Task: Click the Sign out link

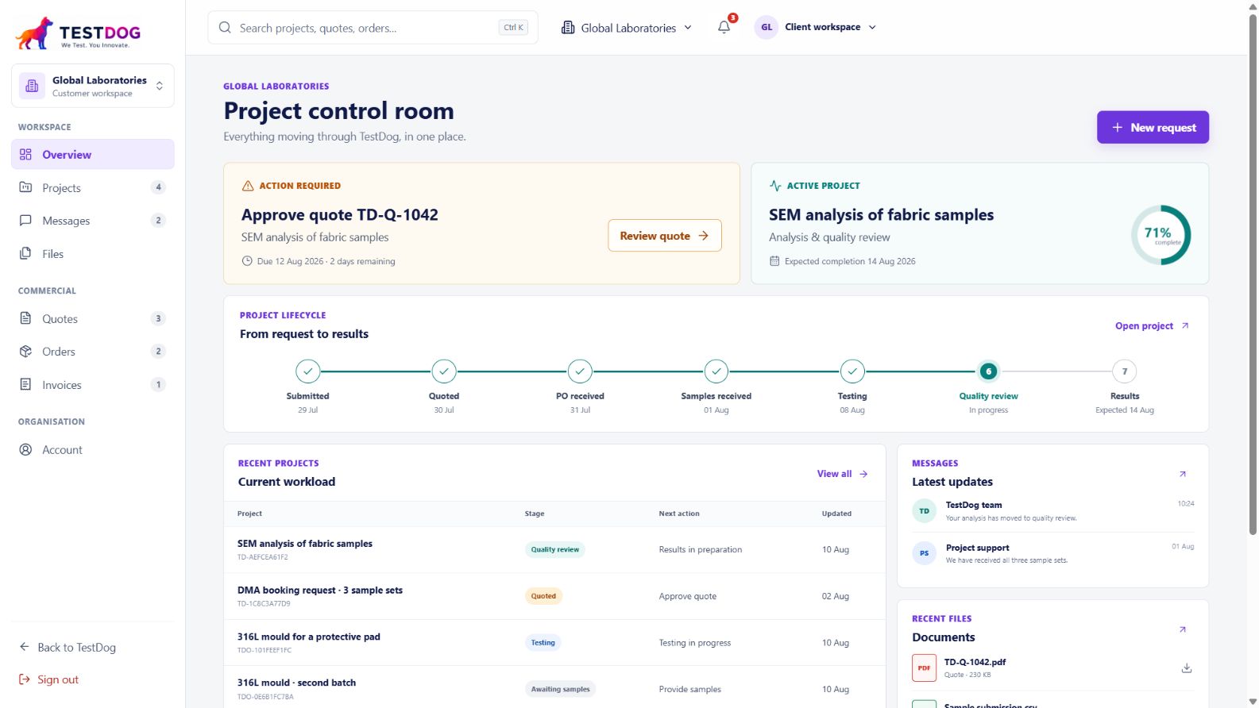Action: (x=49, y=679)
